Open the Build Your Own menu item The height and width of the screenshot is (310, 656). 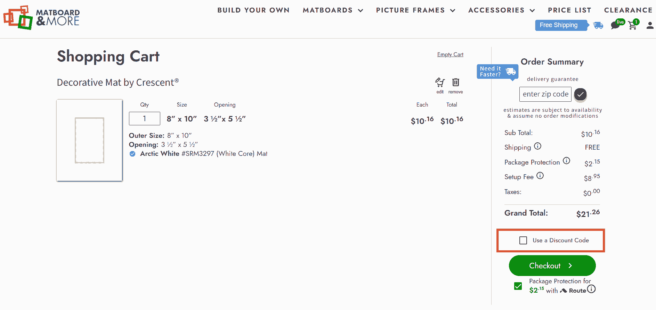[x=253, y=10]
